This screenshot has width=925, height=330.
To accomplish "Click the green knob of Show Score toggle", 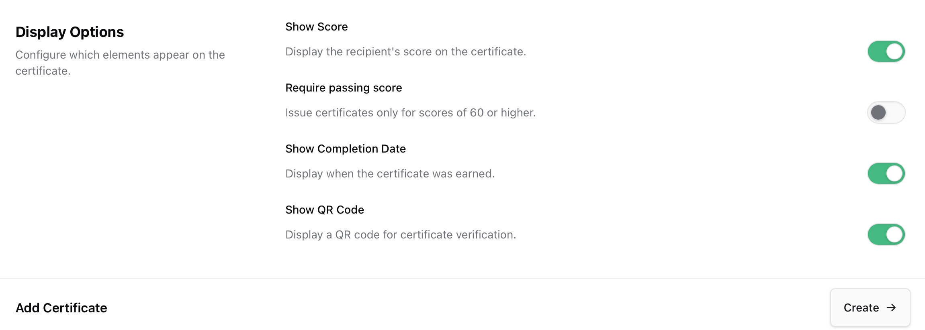I will [x=894, y=51].
